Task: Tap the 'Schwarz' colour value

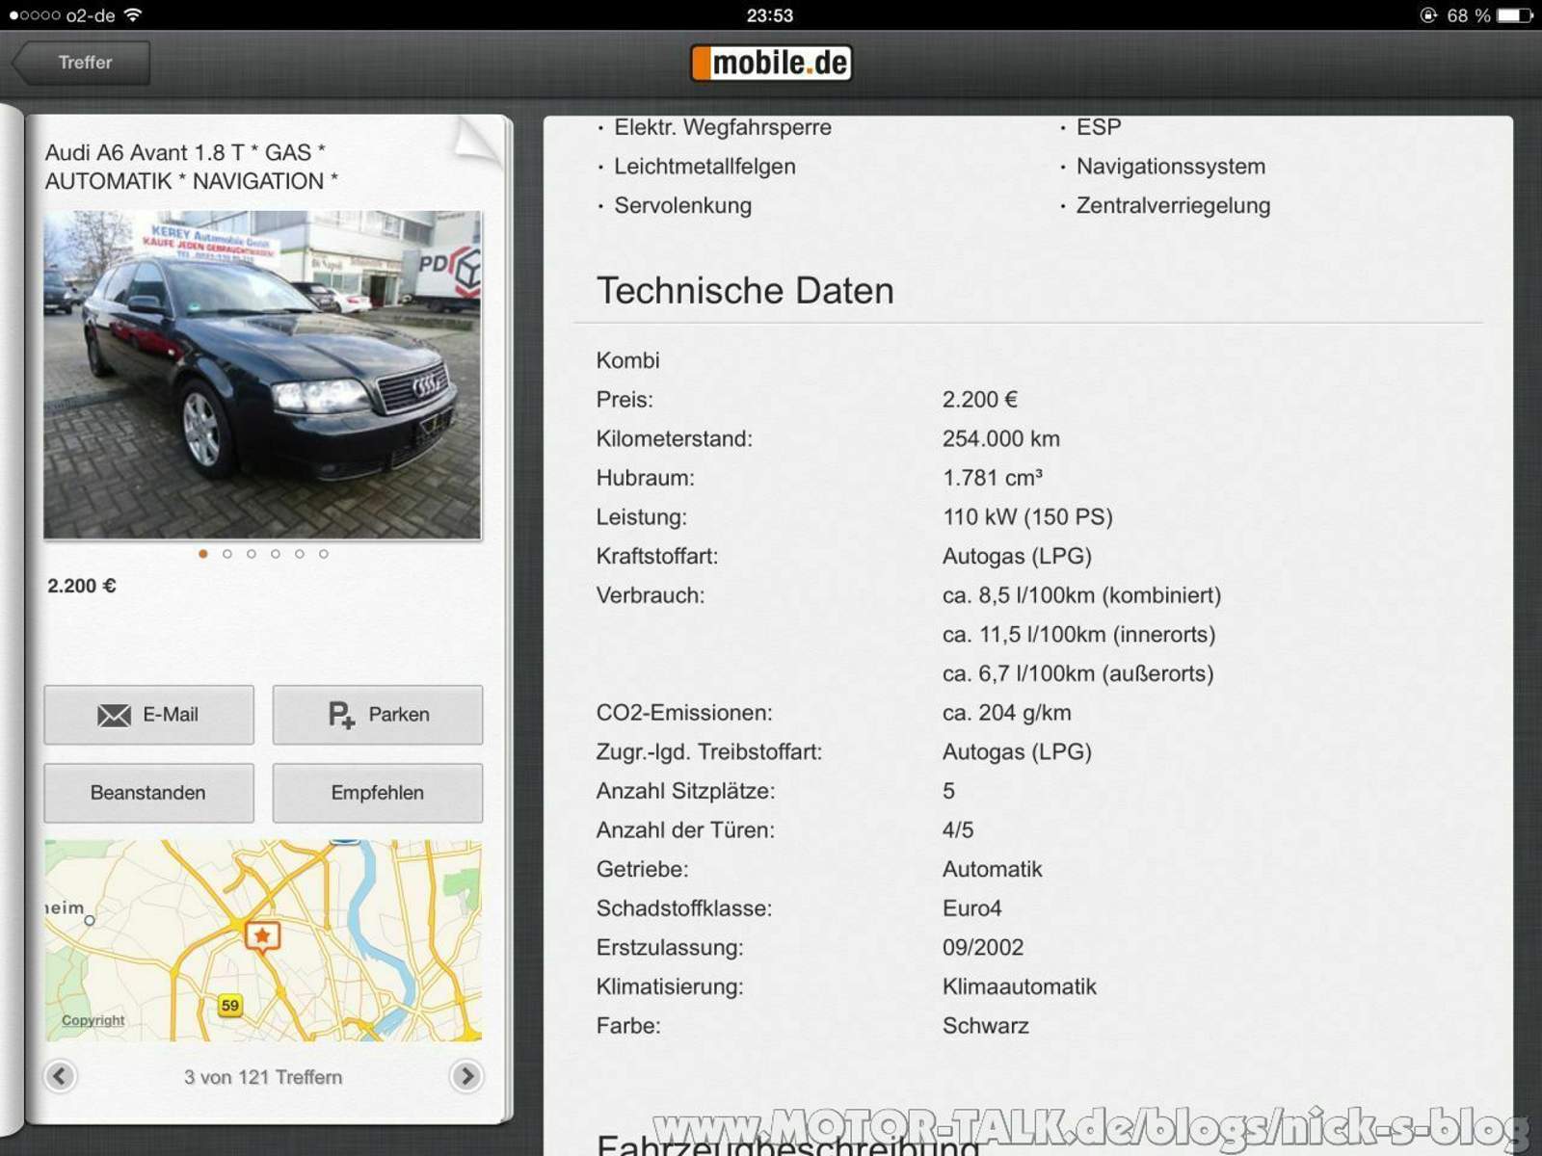Action: [x=985, y=1026]
